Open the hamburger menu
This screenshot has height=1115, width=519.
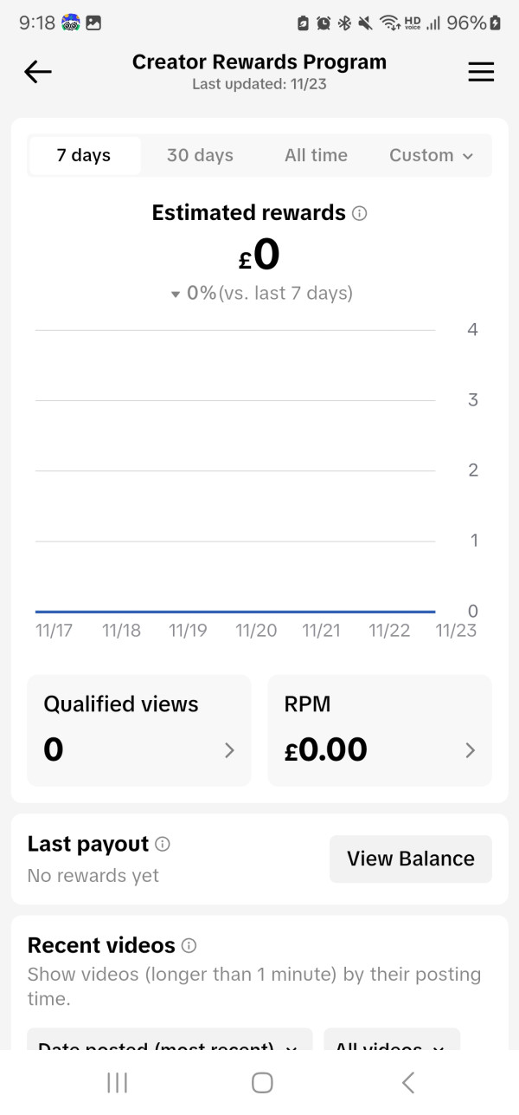click(x=481, y=72)
